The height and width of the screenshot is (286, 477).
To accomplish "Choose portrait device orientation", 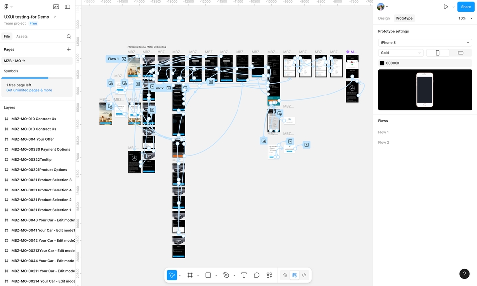I will coord(437,53).
